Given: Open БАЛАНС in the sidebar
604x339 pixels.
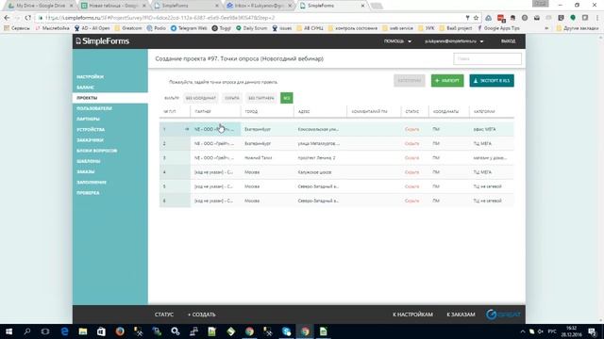Looking at the screenshot, I should click(x=85, y=88).
